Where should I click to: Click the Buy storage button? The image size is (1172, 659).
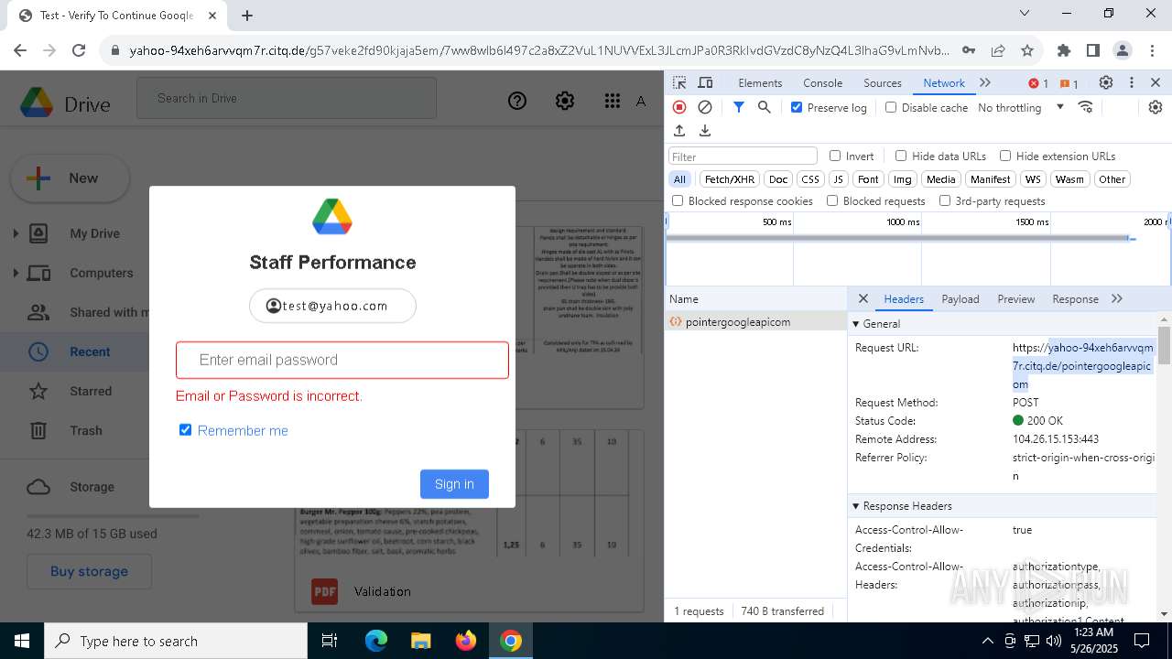[x=89, y=571]
